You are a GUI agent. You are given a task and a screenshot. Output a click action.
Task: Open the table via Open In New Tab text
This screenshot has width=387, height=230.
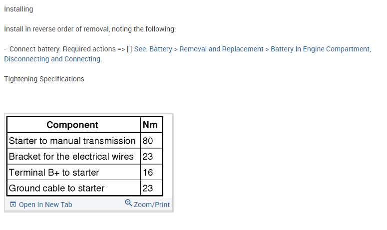pyautogui.click(x=45, y=205)
